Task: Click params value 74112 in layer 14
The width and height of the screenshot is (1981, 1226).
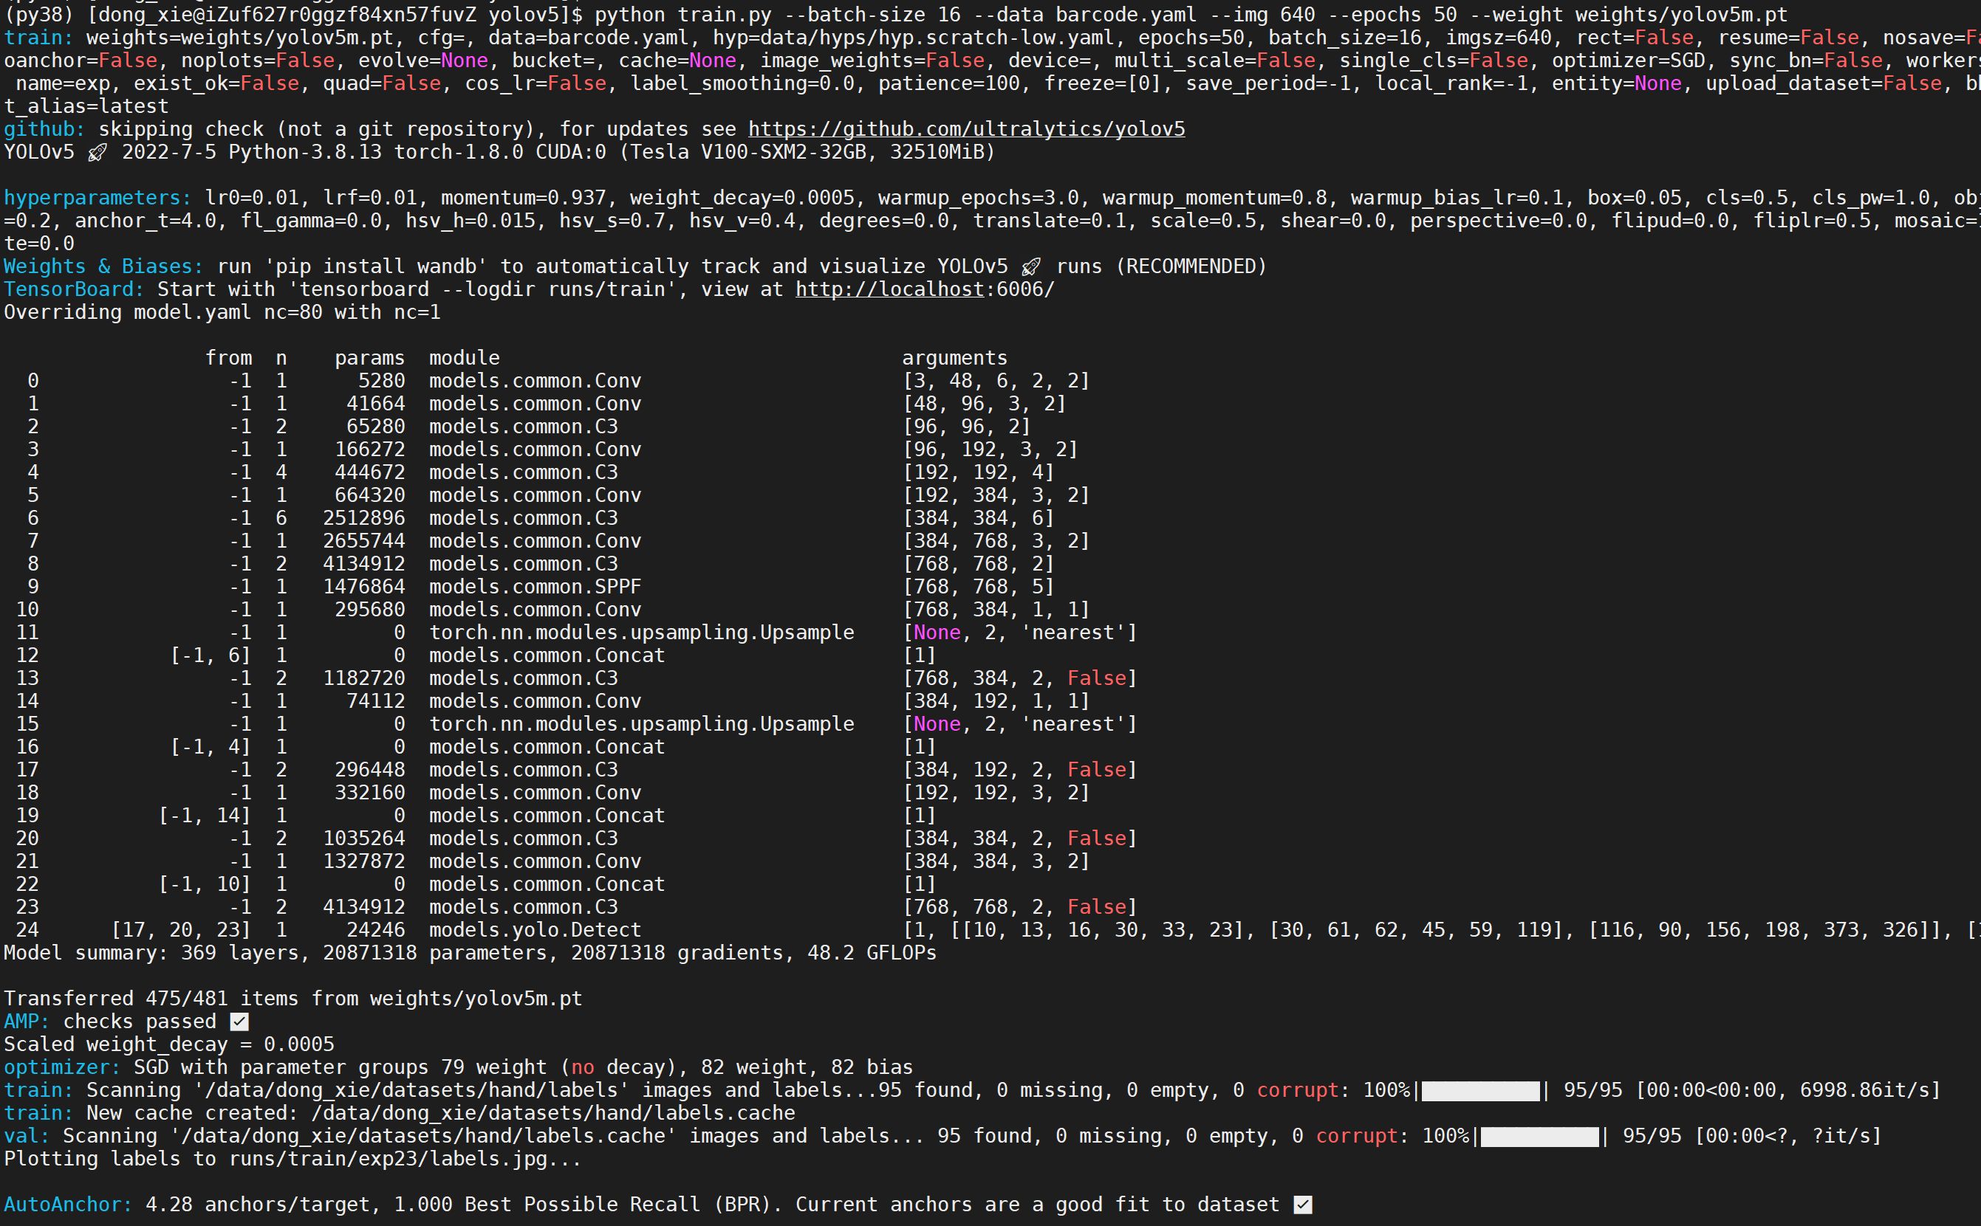Action: [376, 701]
